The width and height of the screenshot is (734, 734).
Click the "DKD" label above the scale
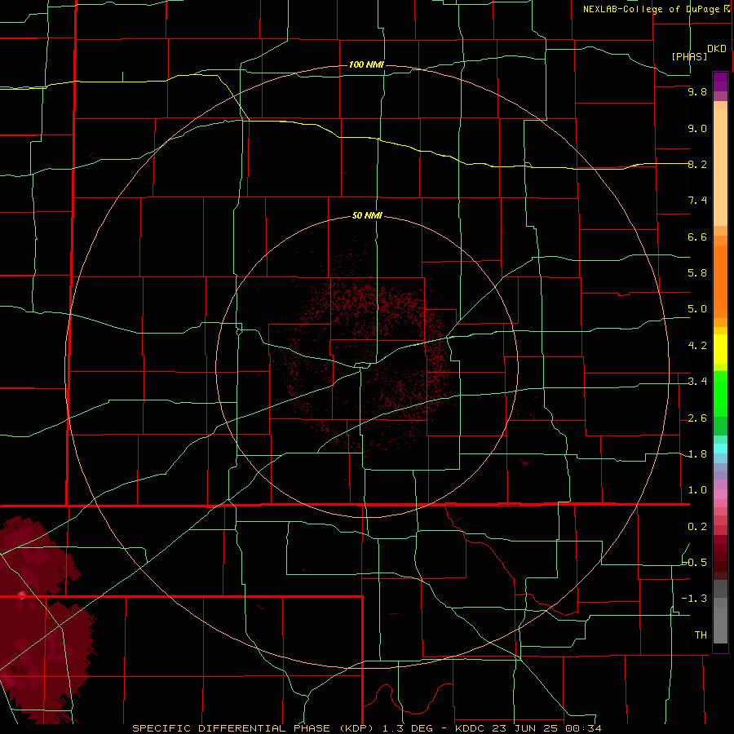[x=716, y=49]
